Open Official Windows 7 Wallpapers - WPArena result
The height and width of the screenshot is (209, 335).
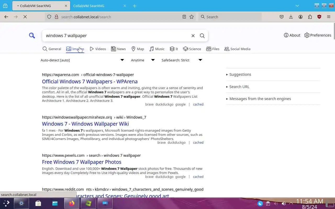[x=90, y=82]
